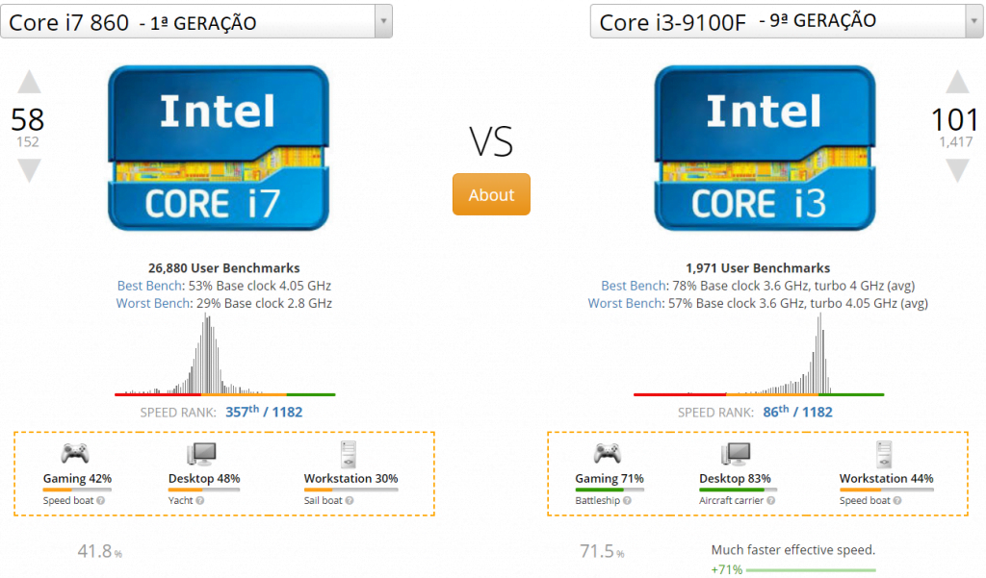This screenshot has height=578, width=986.
Task: Click the Gaming 71% controller icon
Action: tap(608, 454)
